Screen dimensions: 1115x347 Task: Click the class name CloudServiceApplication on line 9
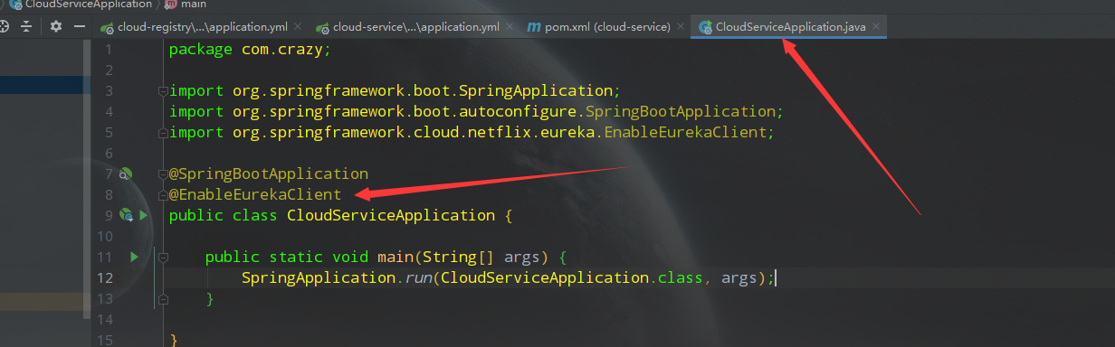[391, 215]
